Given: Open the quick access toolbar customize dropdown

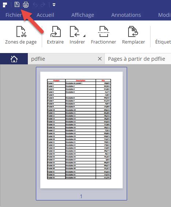Looking at the screenshot, I should [x=54, y=5].
